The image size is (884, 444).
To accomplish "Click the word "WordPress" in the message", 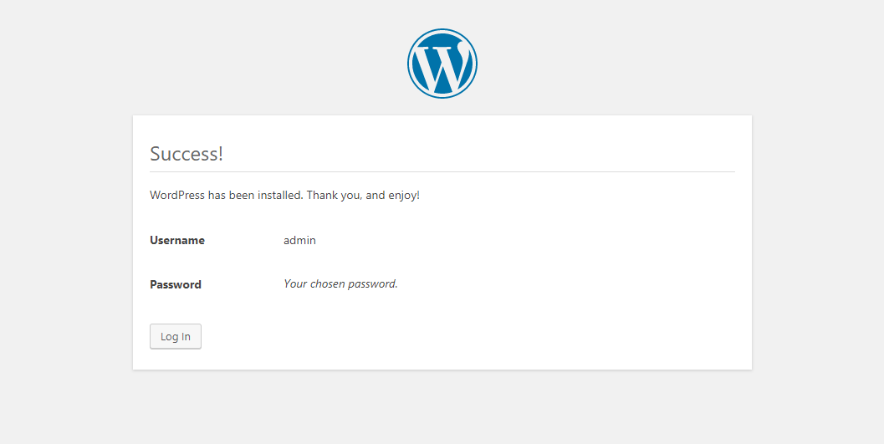I will pyautogui.click(x=177, y=196).
